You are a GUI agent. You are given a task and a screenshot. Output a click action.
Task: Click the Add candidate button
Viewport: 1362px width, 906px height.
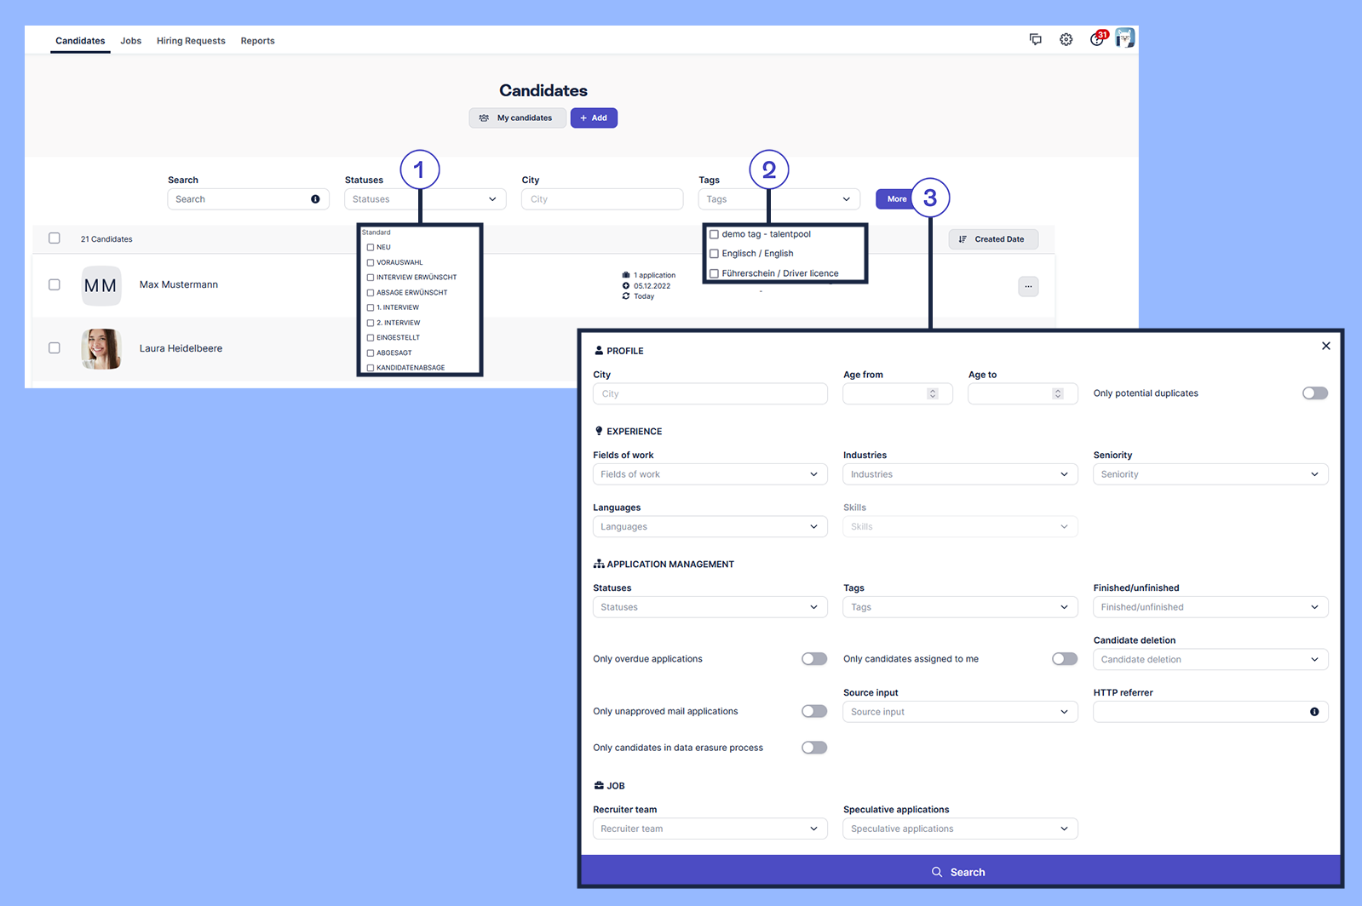pyautogui.click(x=594, y=118)
